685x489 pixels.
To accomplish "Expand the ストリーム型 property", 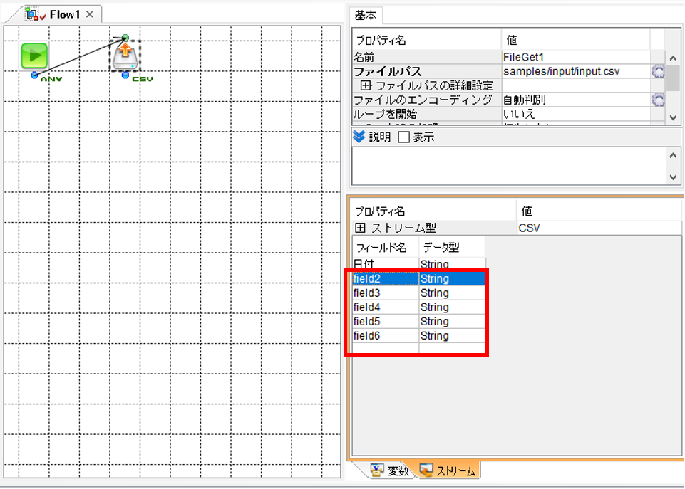I will [x=360, y=228].
